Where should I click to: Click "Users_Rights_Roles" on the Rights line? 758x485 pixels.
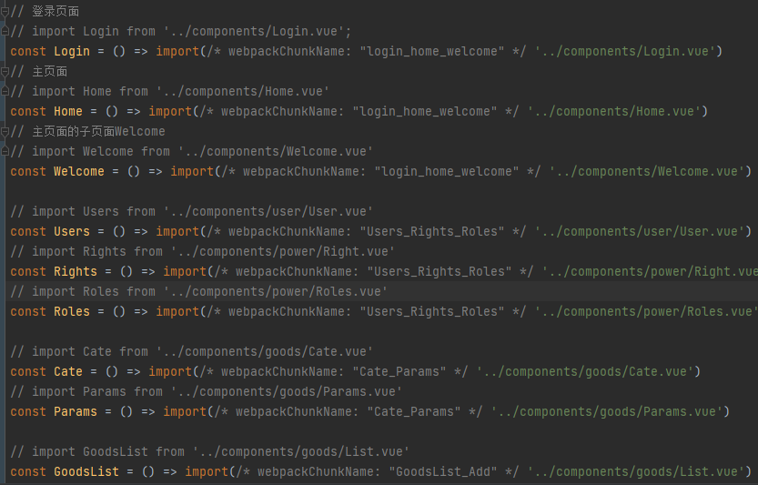pyautogui.click(x=440, y=271)
